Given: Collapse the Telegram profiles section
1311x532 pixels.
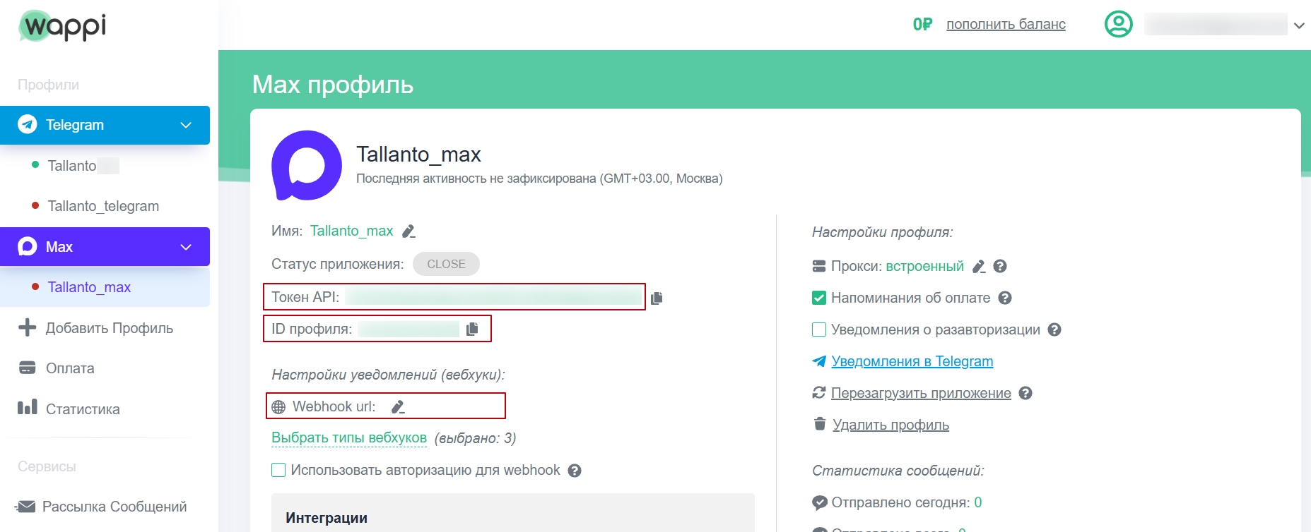Looking at the screenshot, I should [x=186, y=125].
